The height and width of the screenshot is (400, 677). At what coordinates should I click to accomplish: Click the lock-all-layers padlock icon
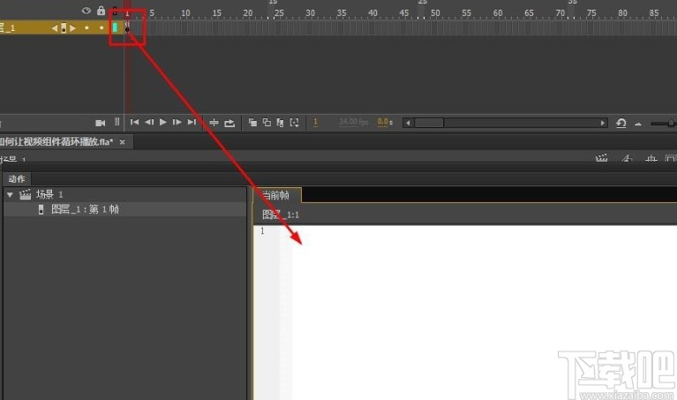[101, 11]
